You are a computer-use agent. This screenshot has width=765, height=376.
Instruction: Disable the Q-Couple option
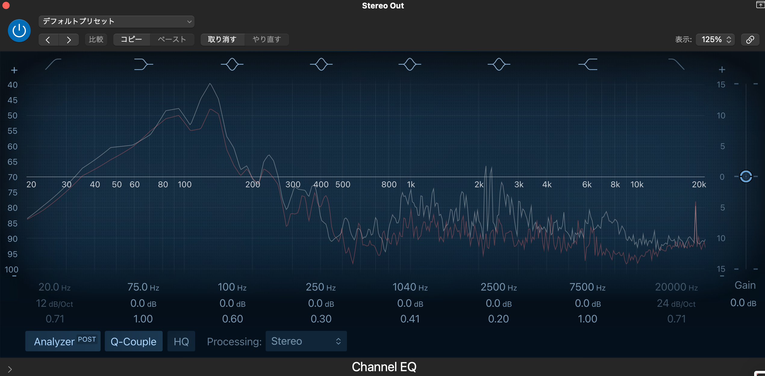[133, 341]
